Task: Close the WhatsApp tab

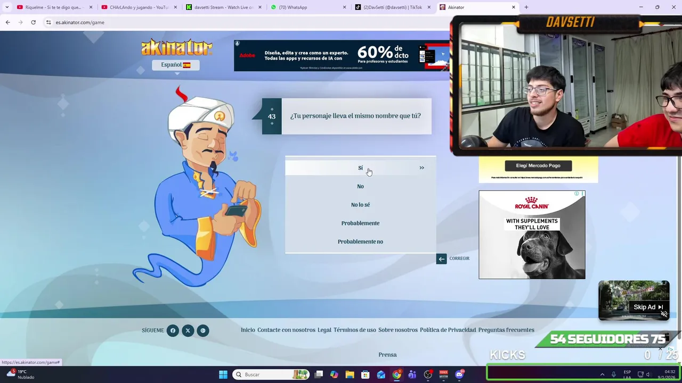Action: pyautogui.click(x=344, y=7)
